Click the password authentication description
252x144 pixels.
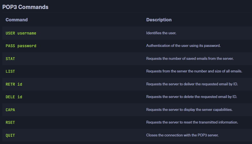[183, 46]
